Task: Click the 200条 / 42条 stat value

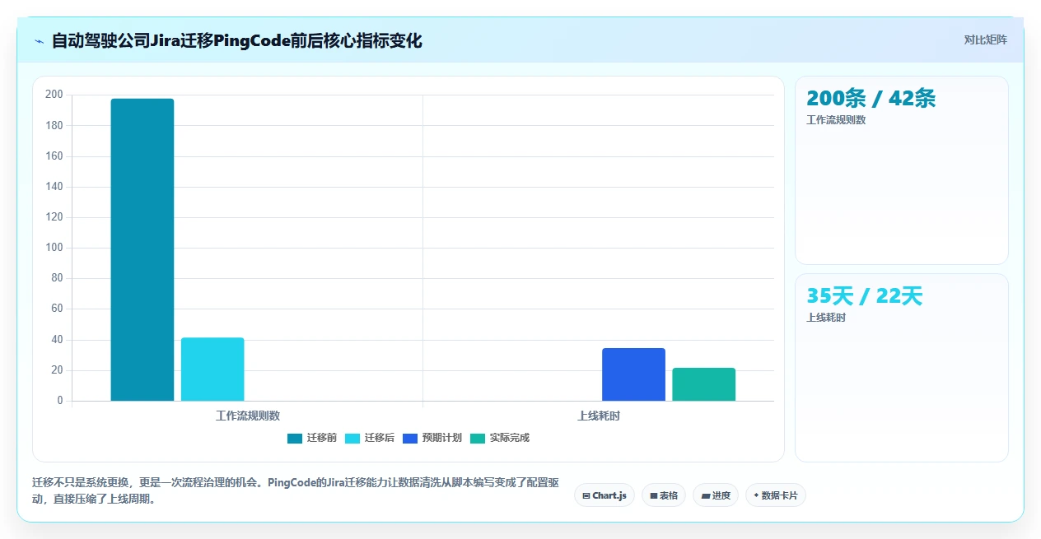Action: (871, 99)
